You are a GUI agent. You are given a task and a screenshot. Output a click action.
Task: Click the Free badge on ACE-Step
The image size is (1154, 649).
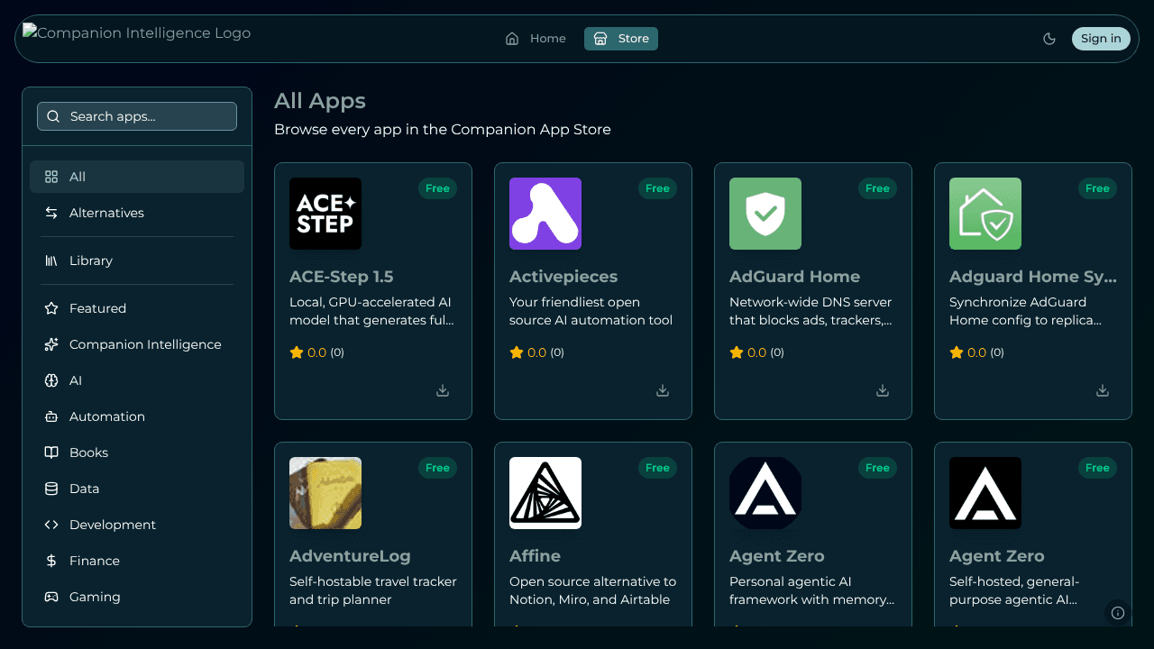point(437,188)
